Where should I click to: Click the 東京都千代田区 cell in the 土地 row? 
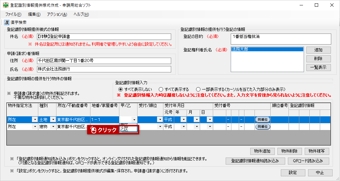coord(73,120)
